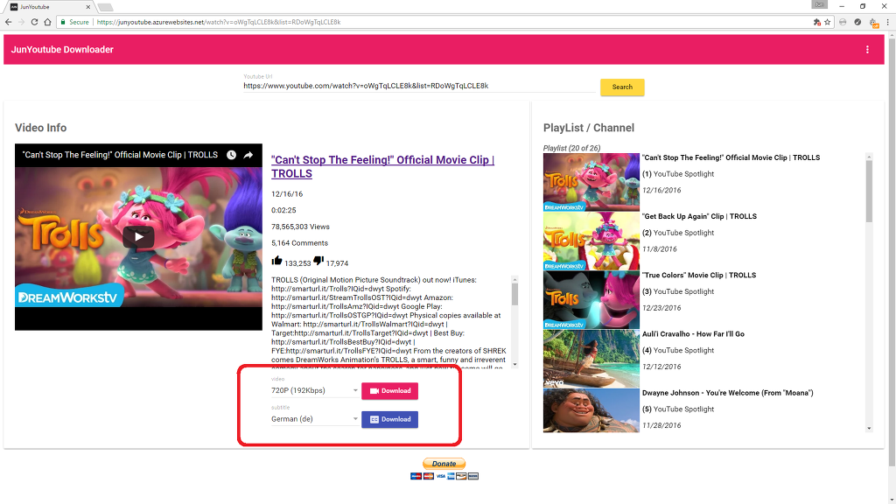Click the share arrow icon on the video
The height and width of the screenshot is (504, 896).
[x=248, y=155]
